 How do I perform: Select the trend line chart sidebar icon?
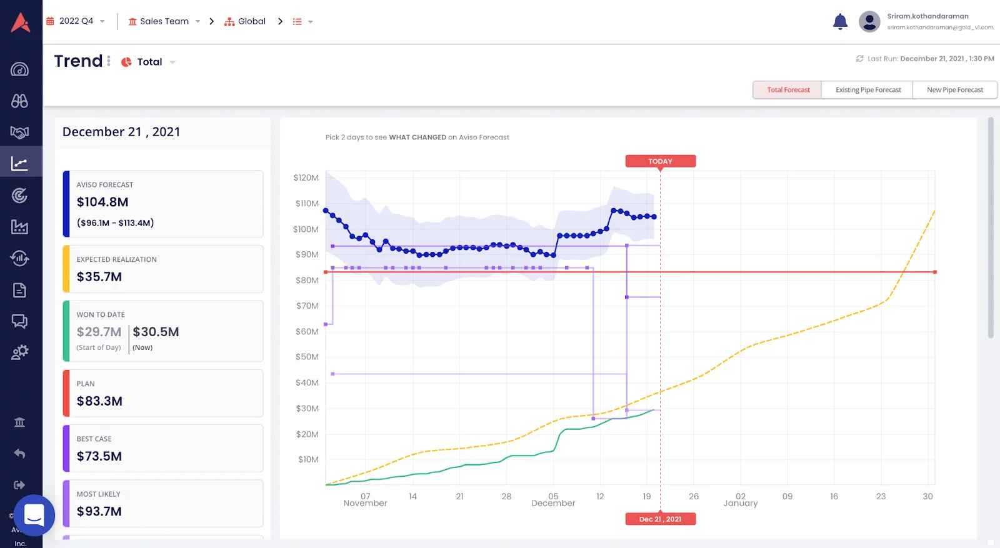point(19,164)
